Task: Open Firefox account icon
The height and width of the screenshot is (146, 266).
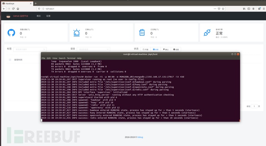Action: [253, 8]
